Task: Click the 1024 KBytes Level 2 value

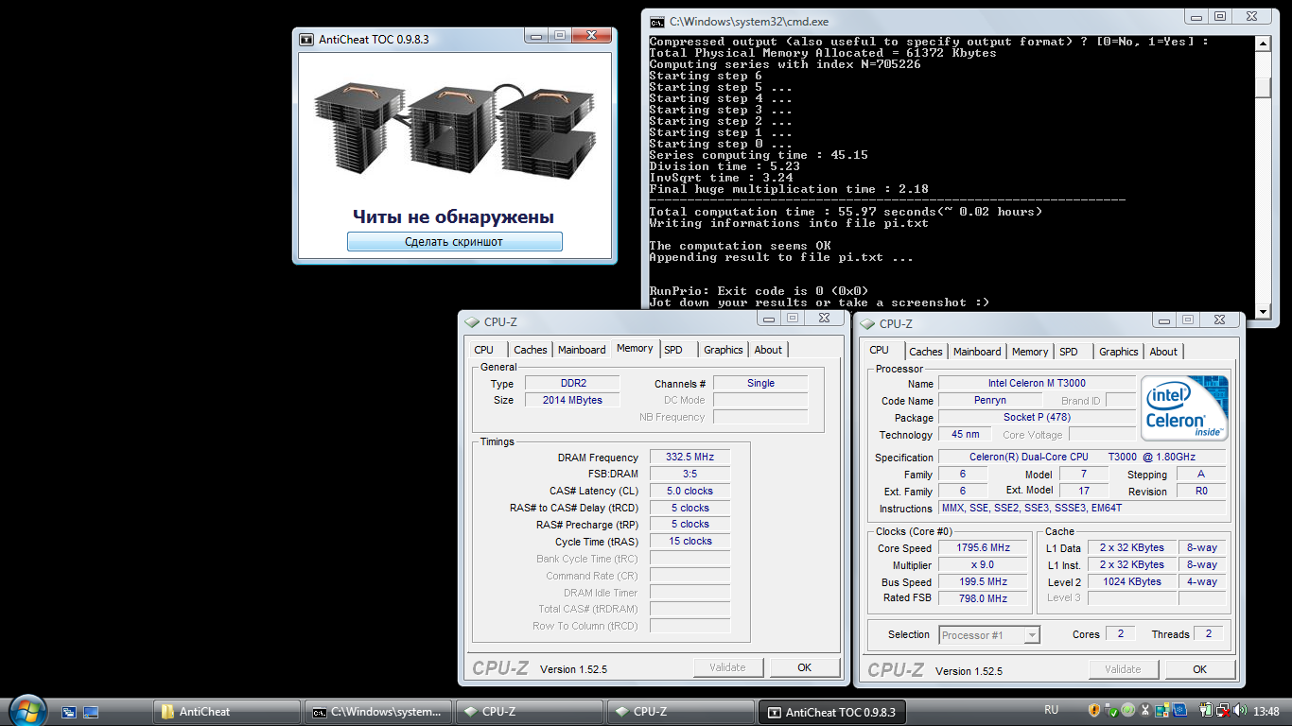Action: 1132,582
